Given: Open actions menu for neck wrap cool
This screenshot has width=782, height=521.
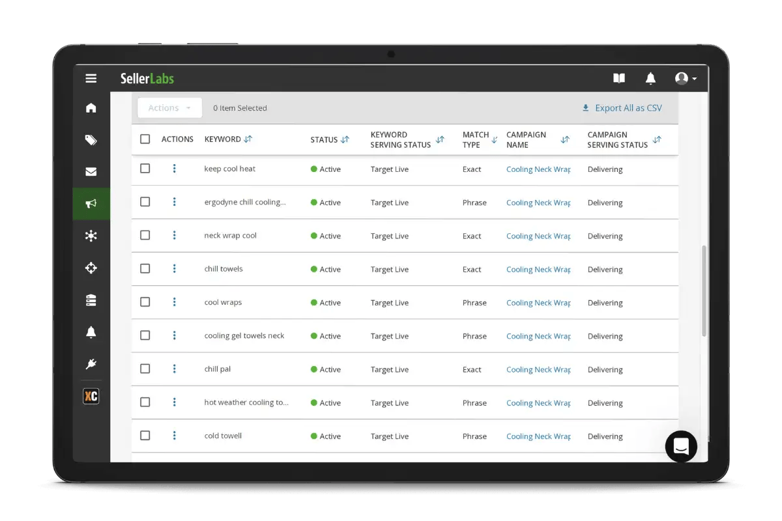Looking at the screenshot, I should coord(174,235).
